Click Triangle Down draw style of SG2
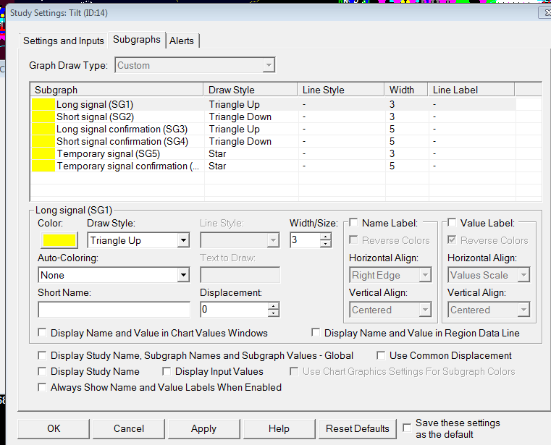This screenshot has height=445, width=551. point(240,116)
